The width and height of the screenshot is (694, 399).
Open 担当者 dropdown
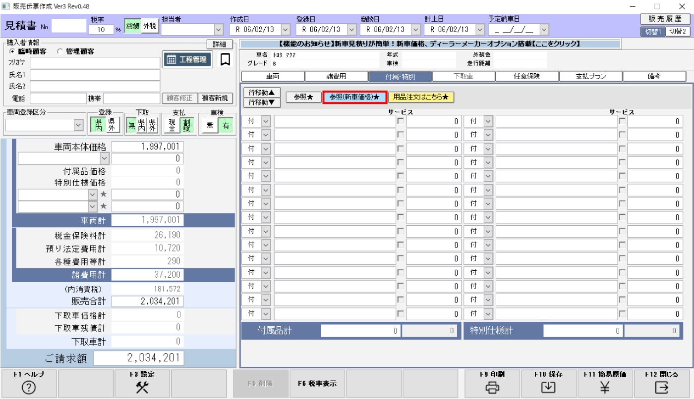pos(219,29)
